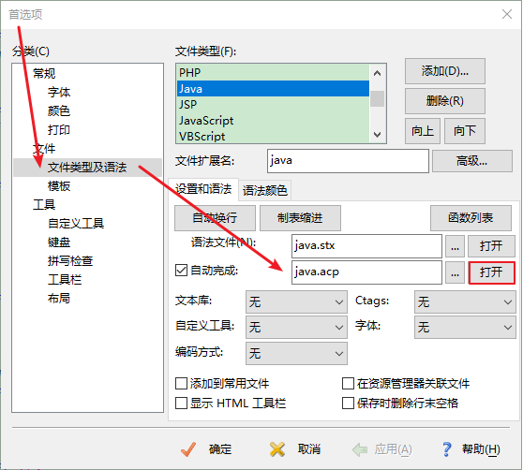
Task: Open the 文本库 dropdown
Action: (x=296, y=301)
